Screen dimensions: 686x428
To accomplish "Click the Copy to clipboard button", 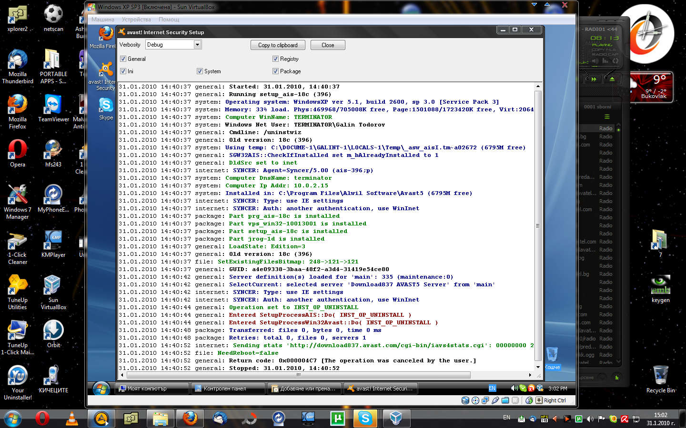I will tap(278, 45).
